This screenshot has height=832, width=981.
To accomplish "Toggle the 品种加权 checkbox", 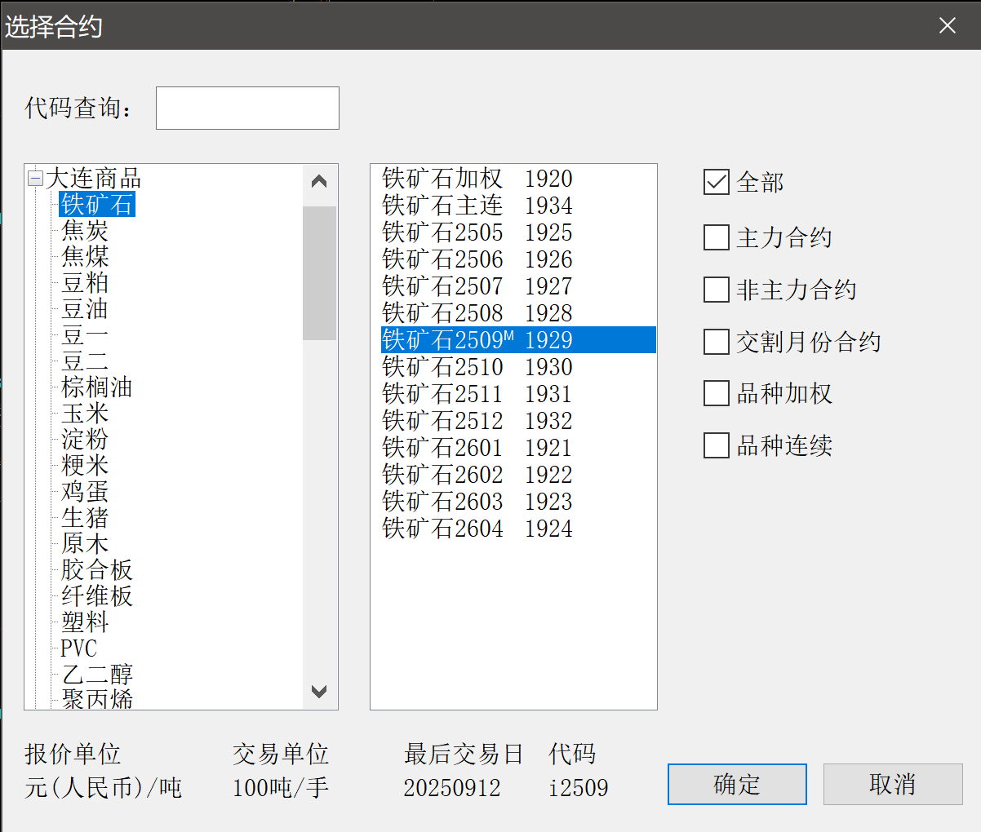I will click(716, 394).
